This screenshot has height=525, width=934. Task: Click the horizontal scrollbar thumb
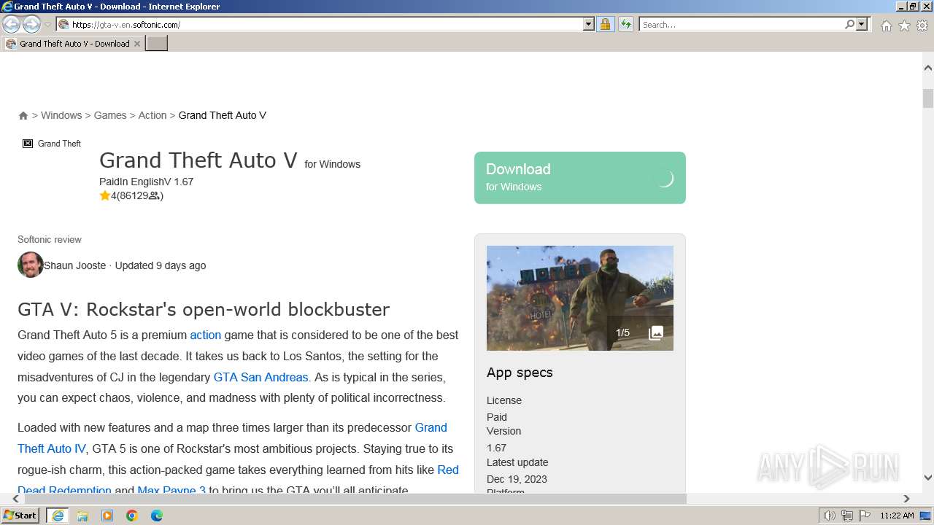tap(354, 499)
